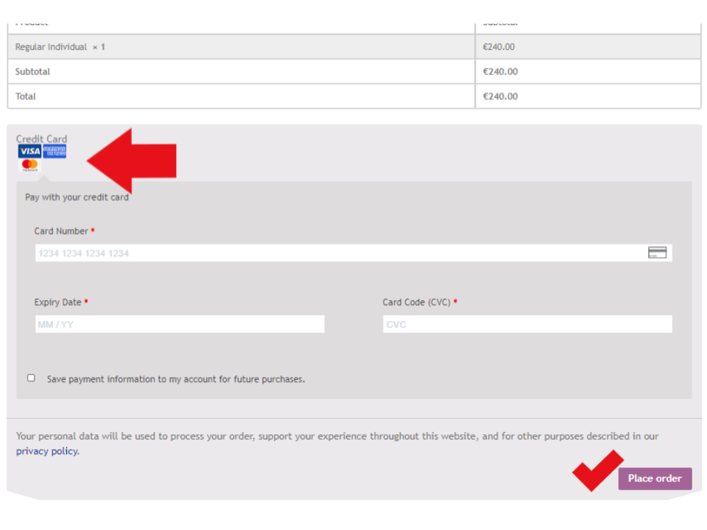Screen dimensions: 707x530
Task: Click the Subtotal row label
Action: (32, 71)
